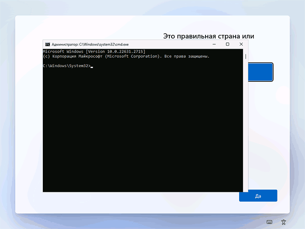The height and width of the screenshot is (229, 305).
Task: Click the on-screen keyboard icon
Action: [269, 221]
